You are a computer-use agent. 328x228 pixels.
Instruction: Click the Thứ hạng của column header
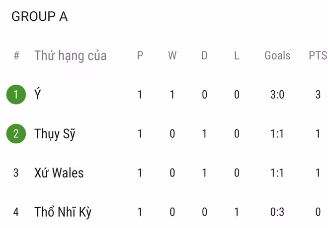[70, 56]
